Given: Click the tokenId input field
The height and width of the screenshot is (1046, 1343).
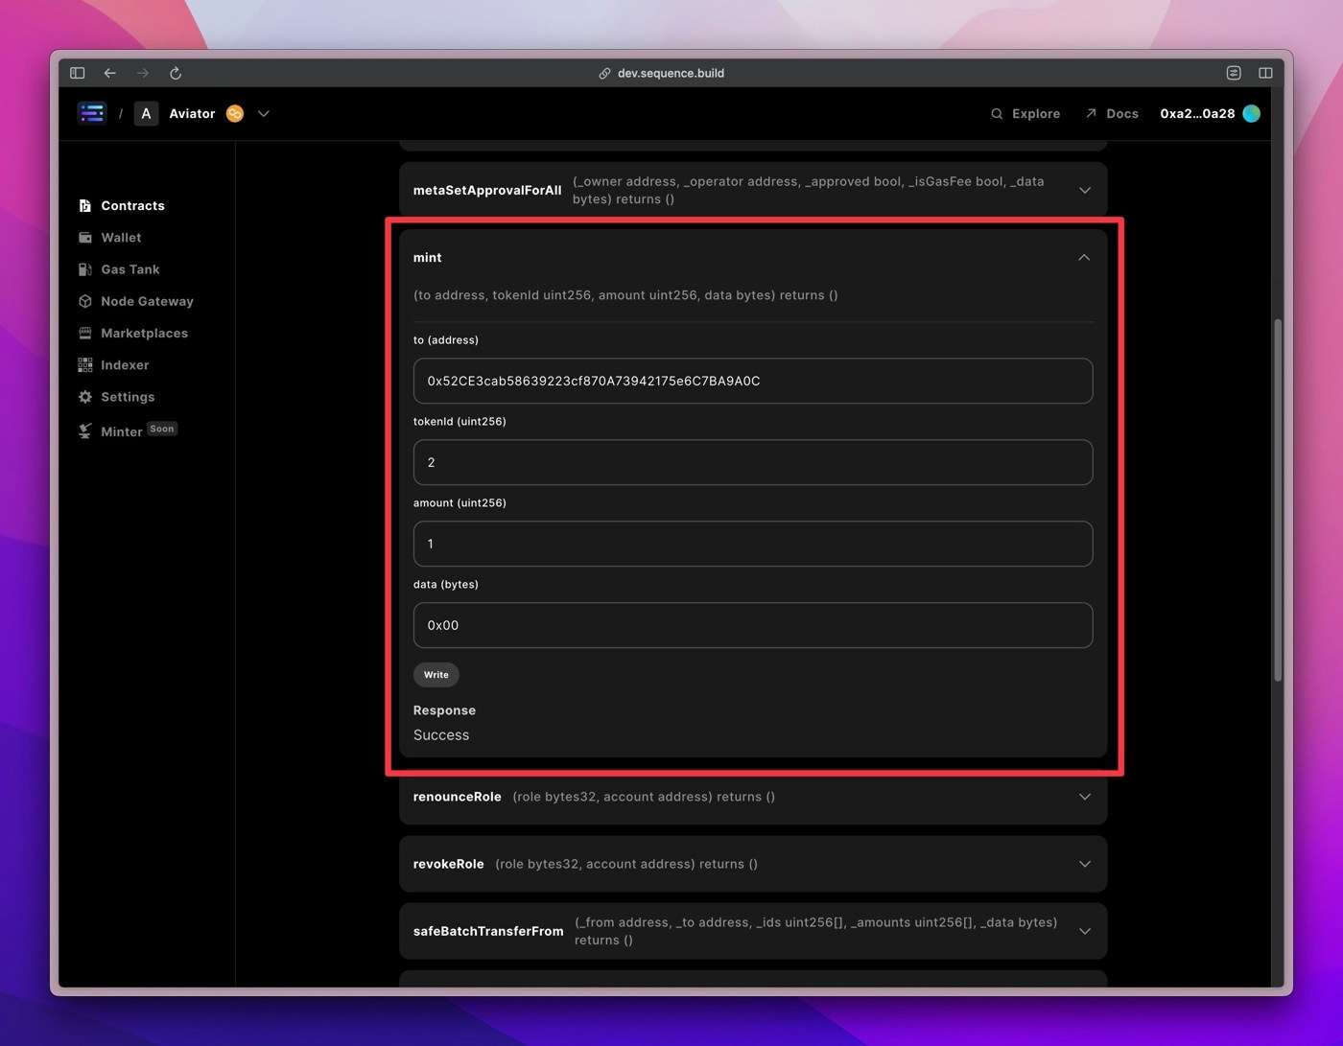Looking at the screenshot, I should (x=753, y=462).
